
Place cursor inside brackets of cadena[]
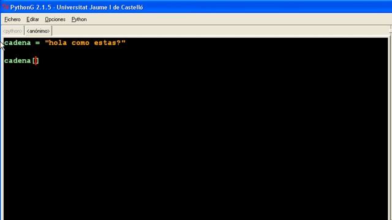36,61
